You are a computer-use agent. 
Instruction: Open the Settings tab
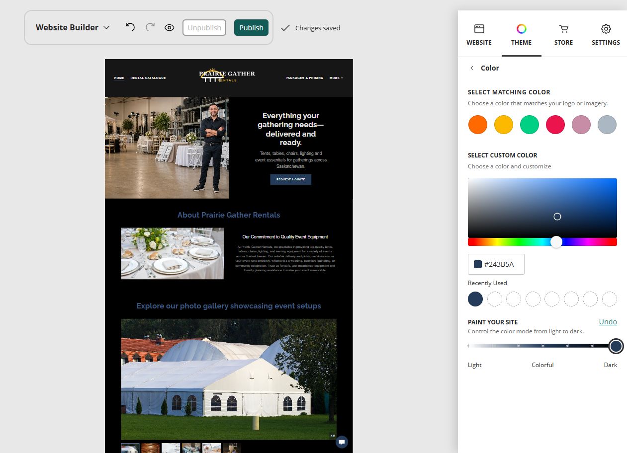(x=606, y=35)
